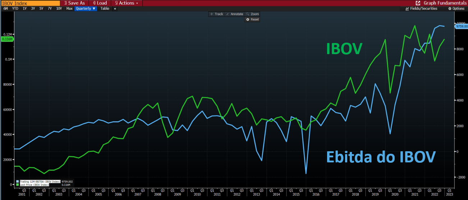Select the 7Y time range
Viewport: 468px width, 200px height.
coord(50,9)
